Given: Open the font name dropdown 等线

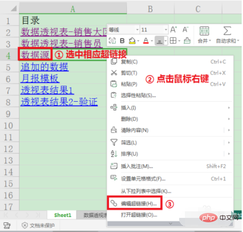Looking at the screenshot, I should 137,29.
